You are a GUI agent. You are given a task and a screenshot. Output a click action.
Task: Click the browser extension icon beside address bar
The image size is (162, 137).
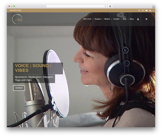click(x=110, y=6)
